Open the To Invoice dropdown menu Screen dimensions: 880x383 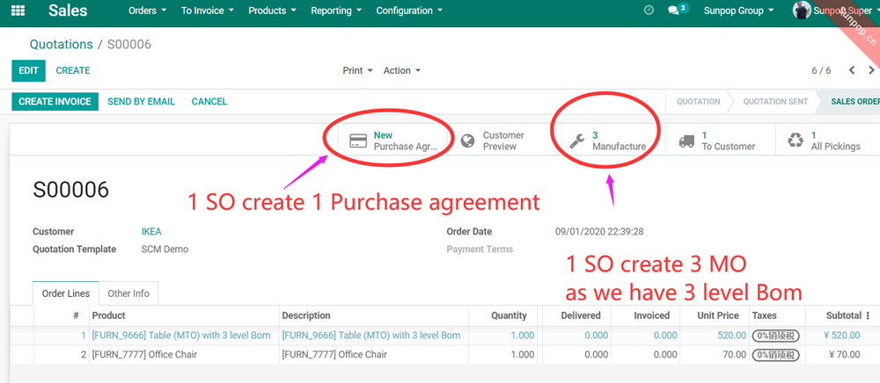207,11
